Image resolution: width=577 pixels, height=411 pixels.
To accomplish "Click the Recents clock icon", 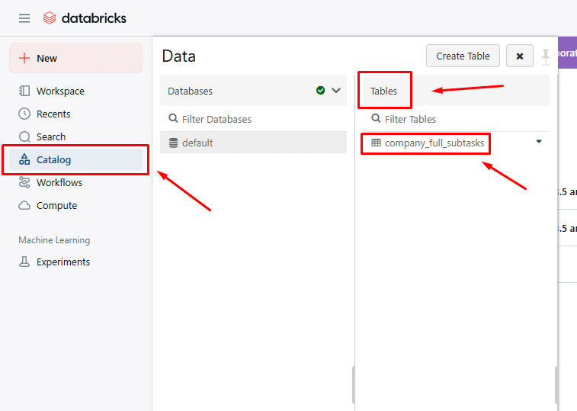I will [24, 114].
